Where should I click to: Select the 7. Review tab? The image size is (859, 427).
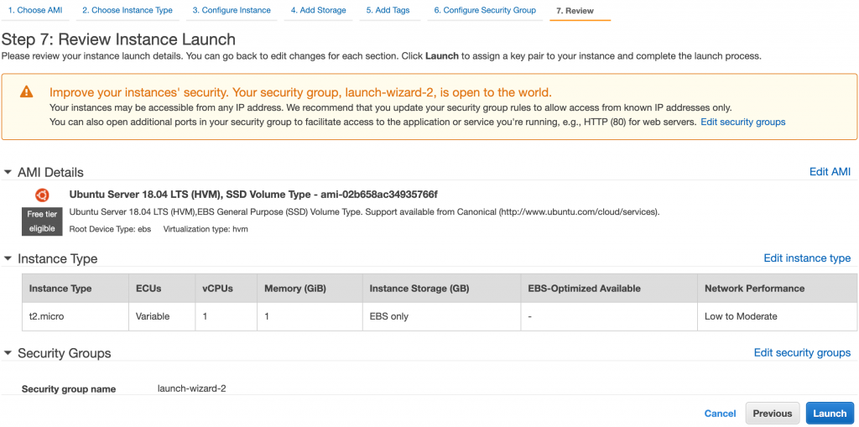[x=575, y=11]
